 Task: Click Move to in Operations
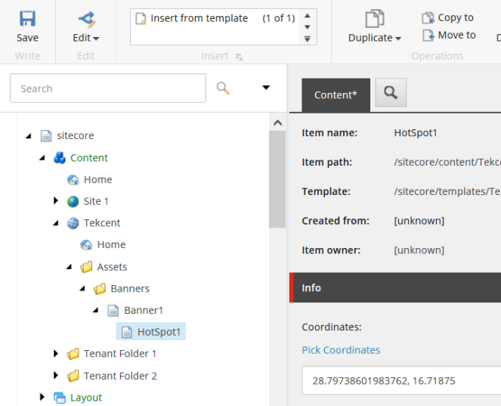click(x=449, y=35)
